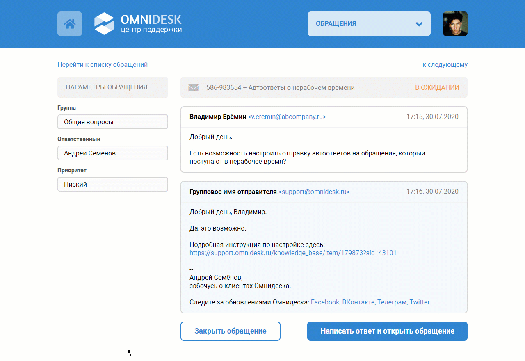525x361 pixels.
Task: Open the ВКонтакте link
Action: pos(358,302)
